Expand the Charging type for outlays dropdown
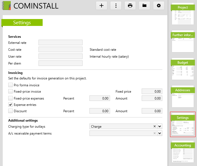197x166 pixels. (x=160, y=127)
